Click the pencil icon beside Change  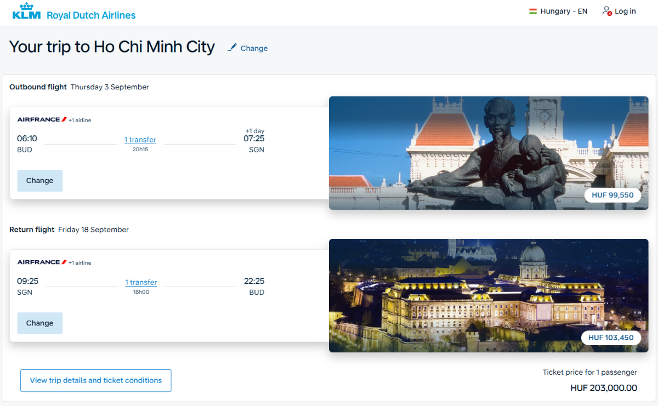coord(233,48)
